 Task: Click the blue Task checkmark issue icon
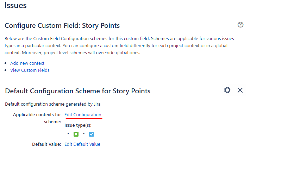coord(92,134)
